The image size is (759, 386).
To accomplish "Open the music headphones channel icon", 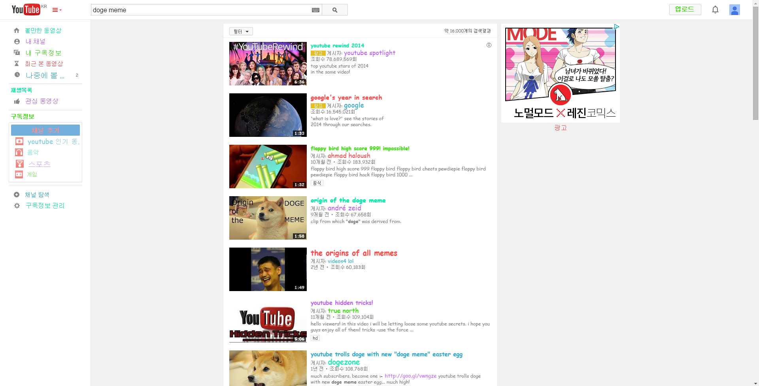I will tap(19, 152).
